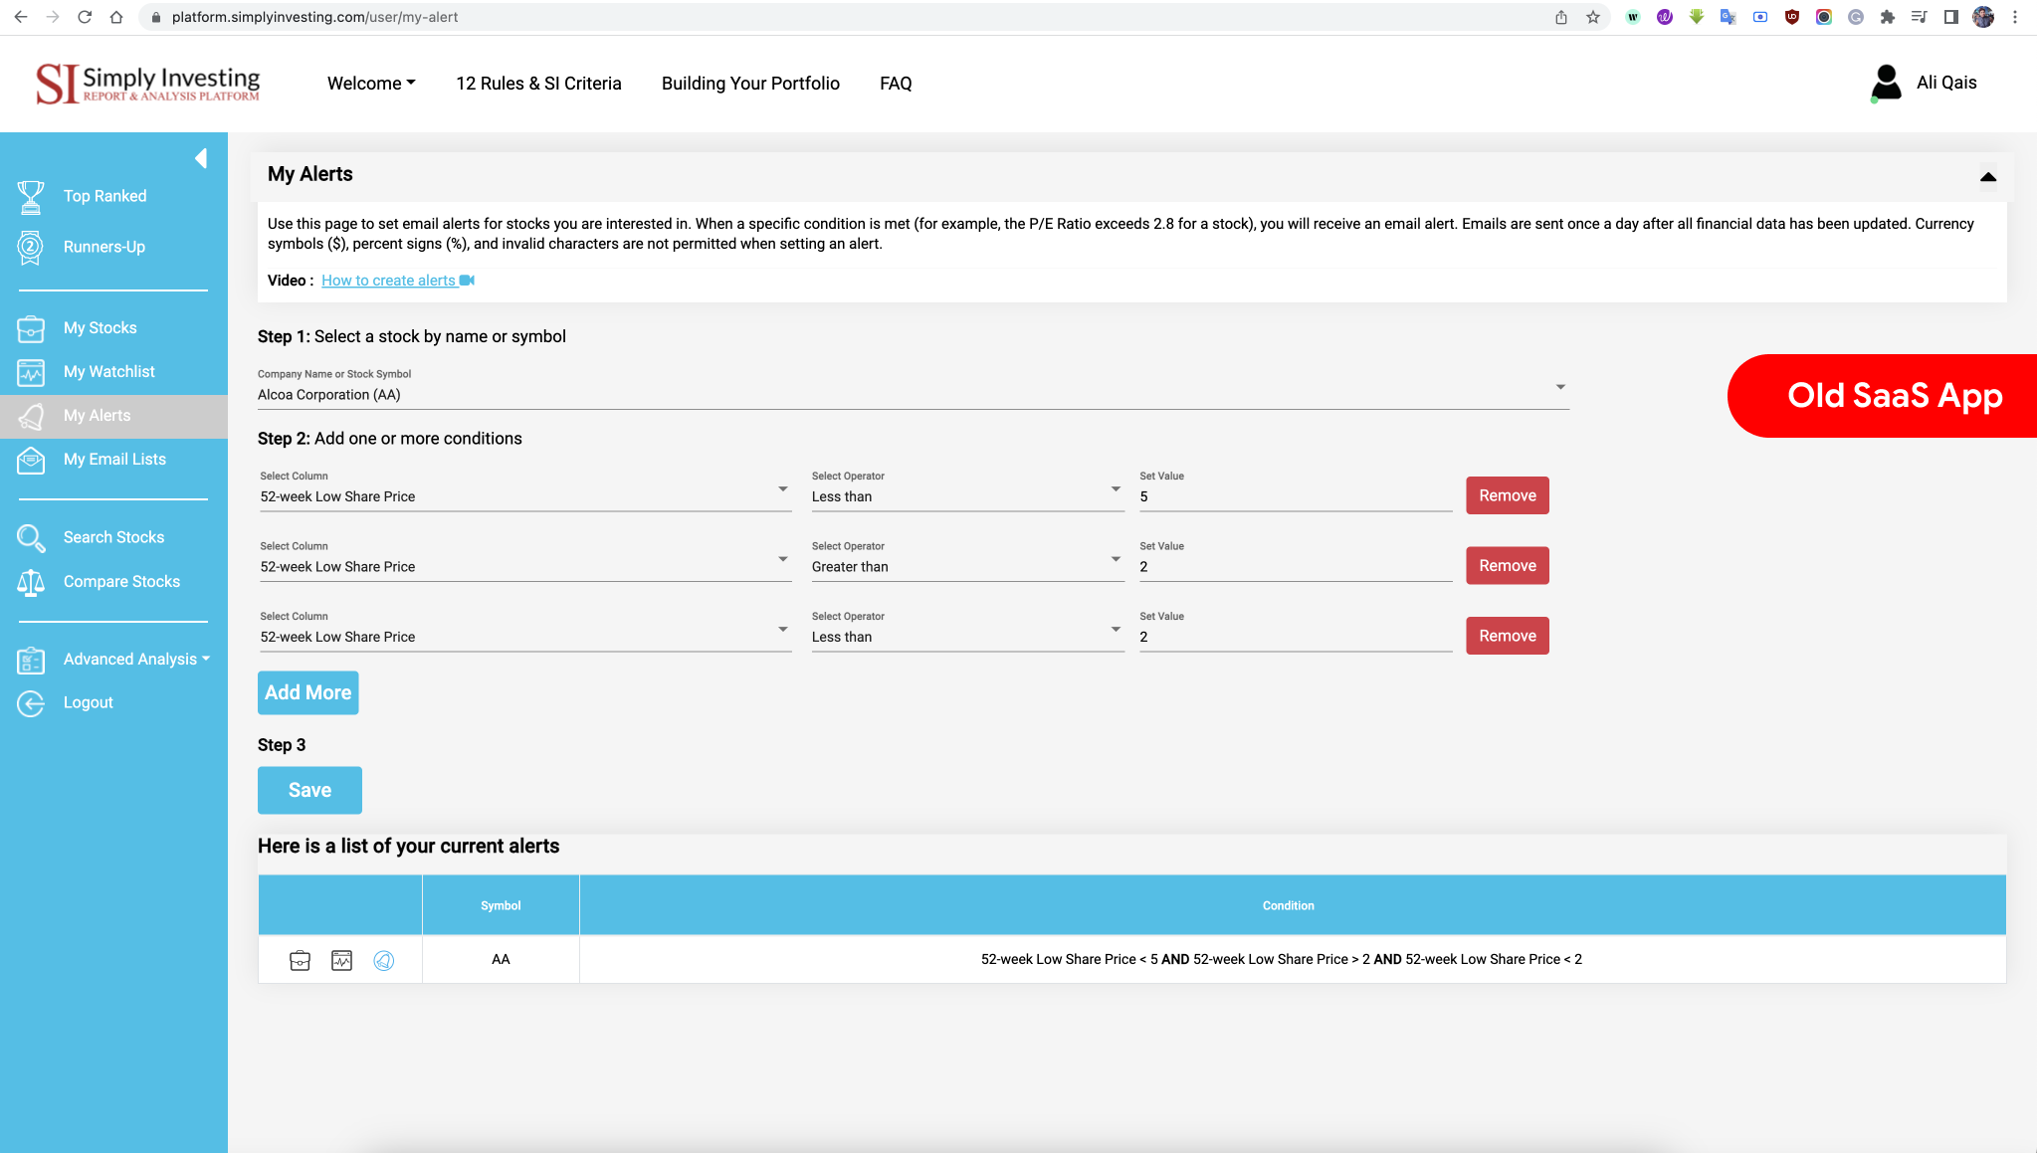Click watchlist chart icon in AA row
Screen dimensions: 2037x1153
341,960
